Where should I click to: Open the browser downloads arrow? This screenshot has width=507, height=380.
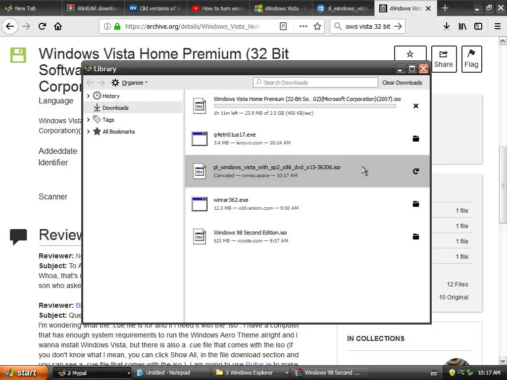click(x=447, y=26)
